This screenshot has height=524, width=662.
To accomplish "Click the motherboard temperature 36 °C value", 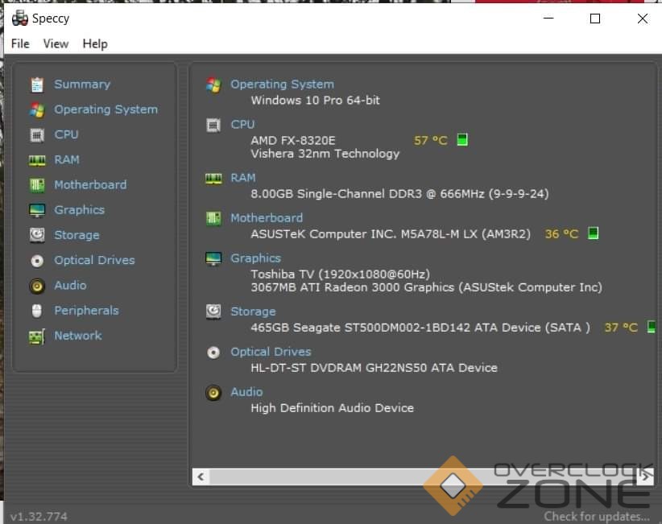I will tap(561, 233).
